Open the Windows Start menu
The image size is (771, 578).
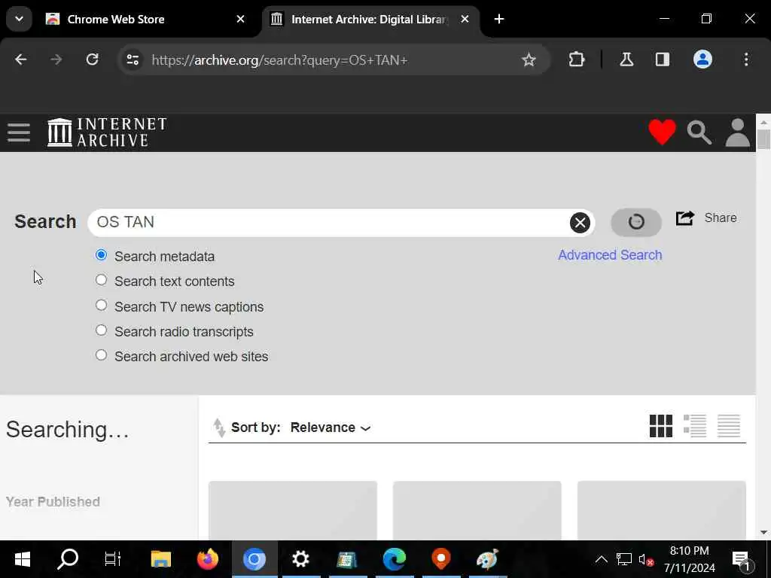click(22, 559)
